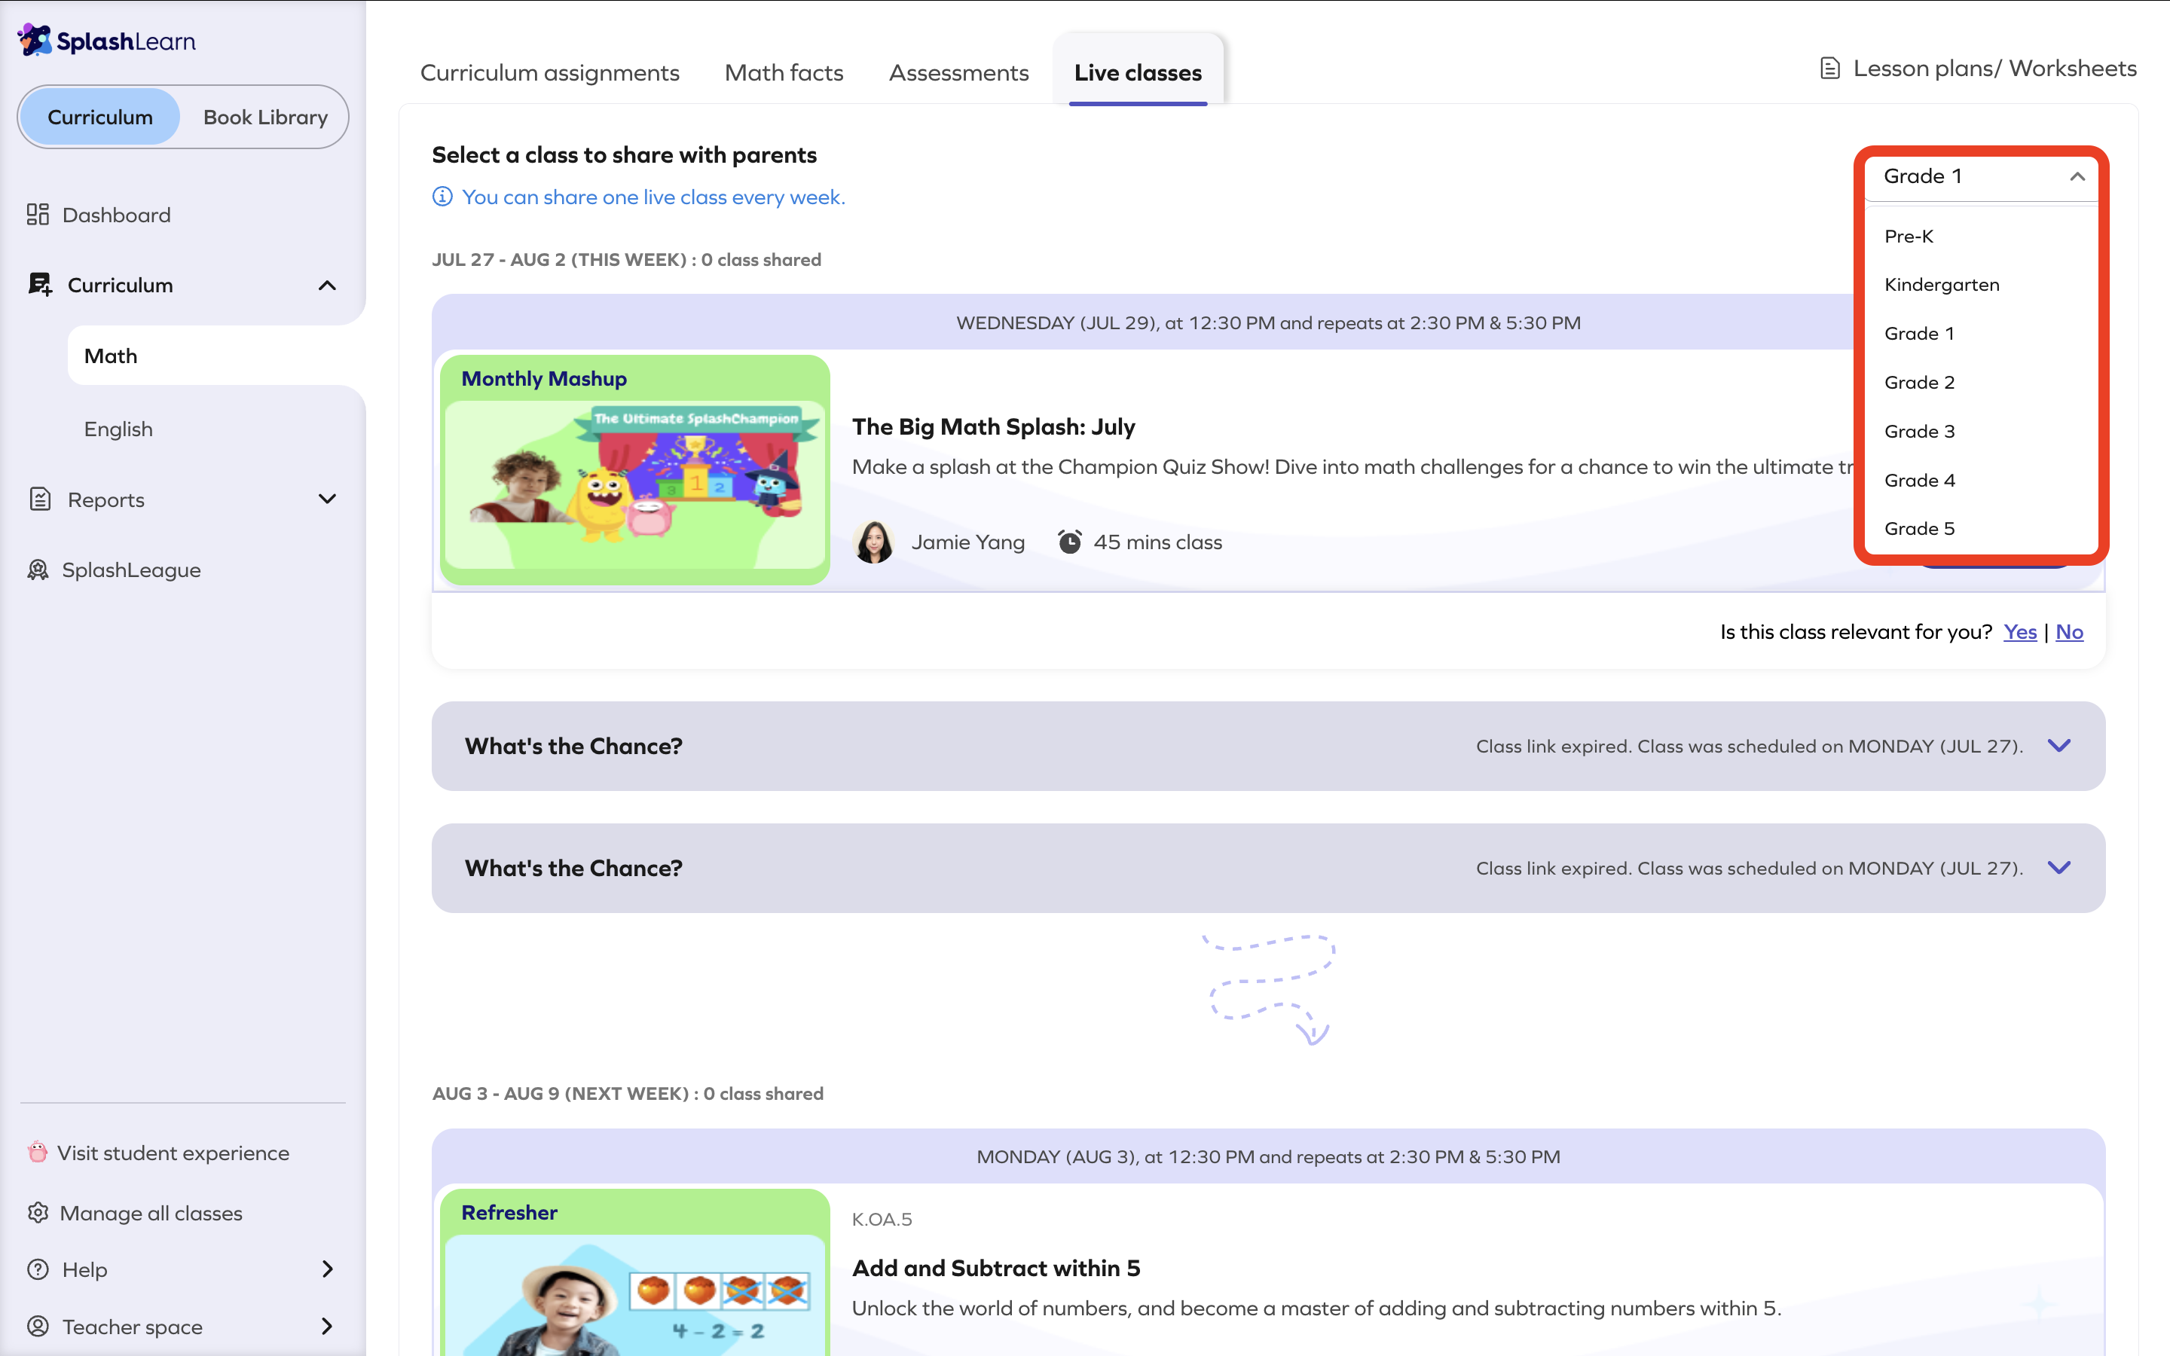Expand the Help submenu arrow
This screenshot has height=1356, width=2170.
pos(327,1269)
